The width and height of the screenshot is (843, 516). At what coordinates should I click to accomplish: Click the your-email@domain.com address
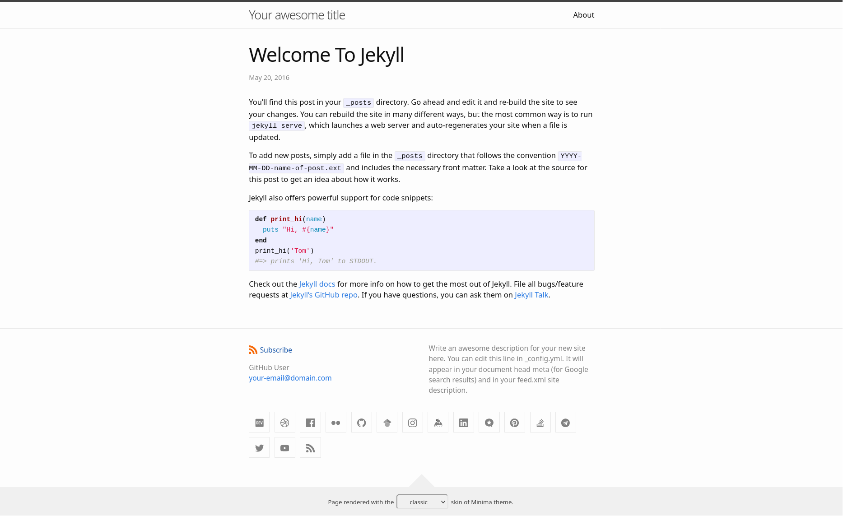click(x=290, y=378)
